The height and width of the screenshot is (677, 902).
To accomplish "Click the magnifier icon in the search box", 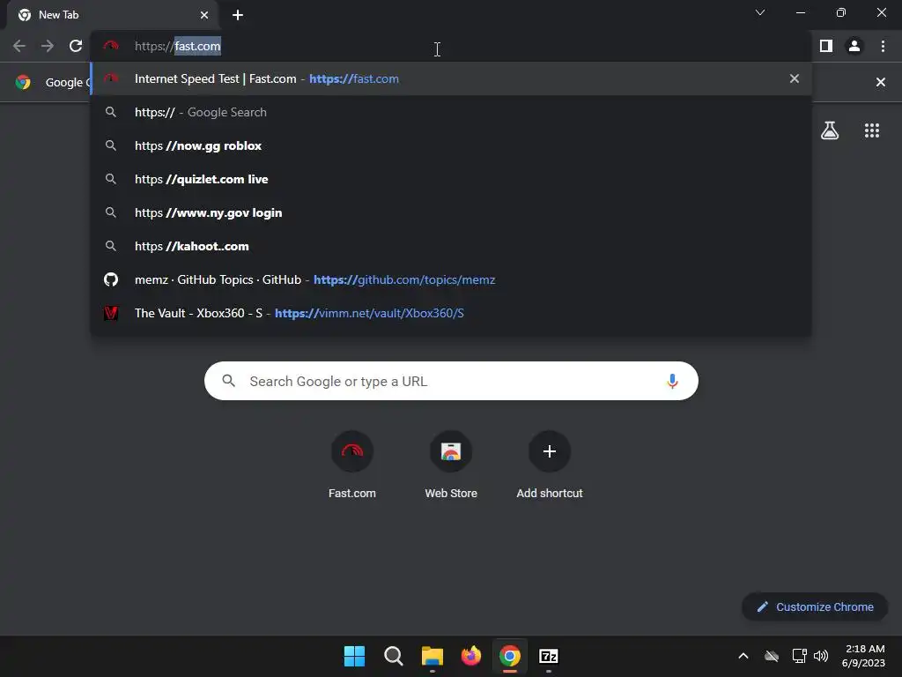I will click(229, 381).
